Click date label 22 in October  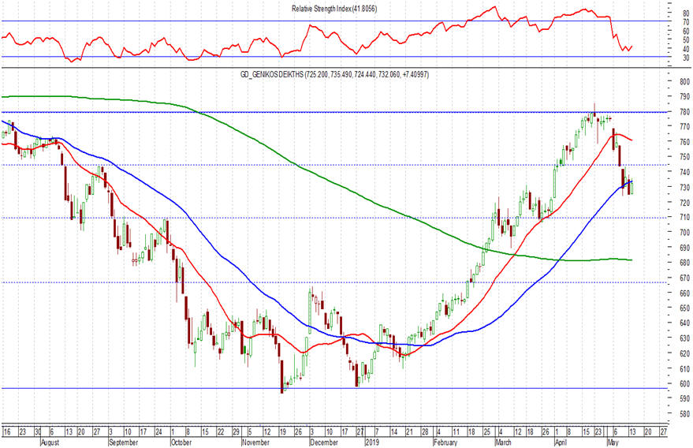click(221, 432)
